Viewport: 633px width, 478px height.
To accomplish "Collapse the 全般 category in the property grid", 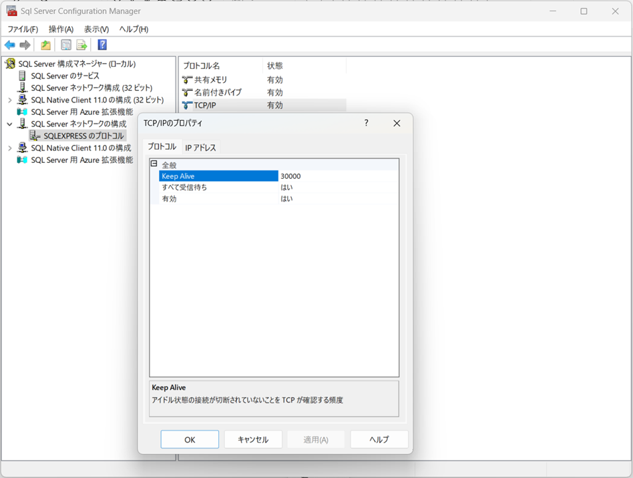I will (x=154, y=164).
